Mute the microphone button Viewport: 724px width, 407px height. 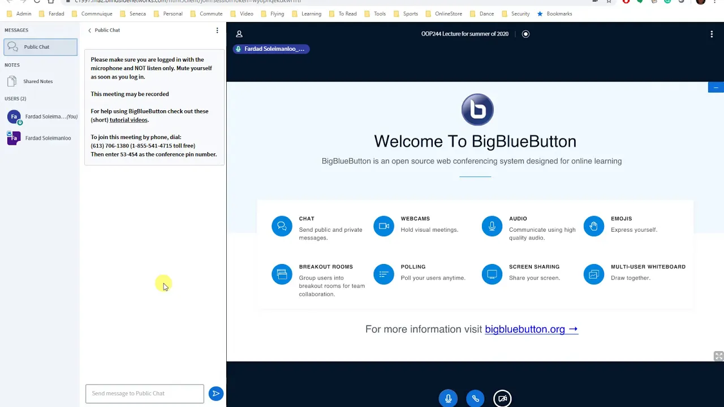point(448,399)
